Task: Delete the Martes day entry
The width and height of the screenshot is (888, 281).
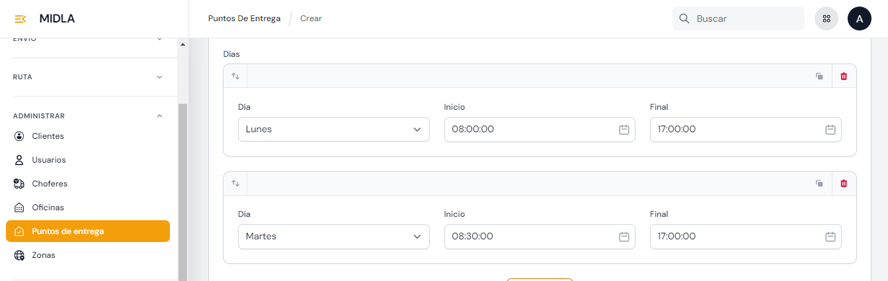Action: click(x=844, y=183)
